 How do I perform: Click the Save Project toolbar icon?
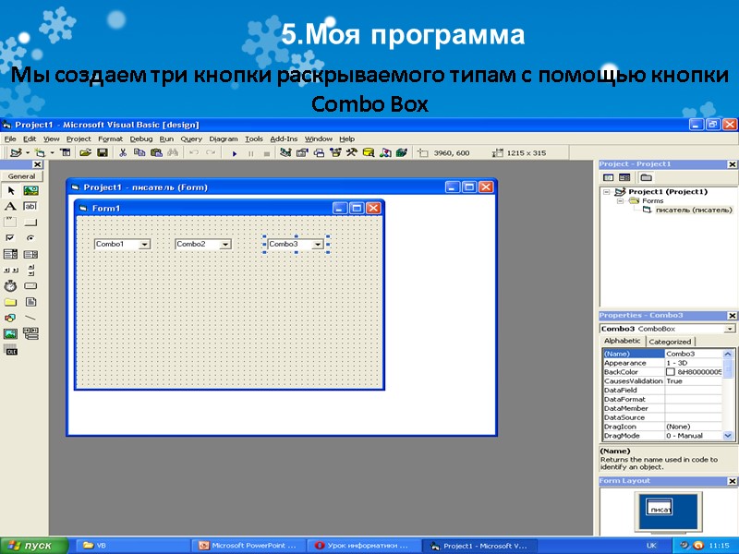tap(103, 152)
